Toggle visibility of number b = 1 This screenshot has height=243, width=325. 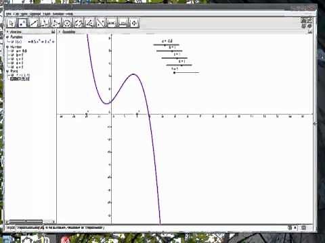(12, 55)
